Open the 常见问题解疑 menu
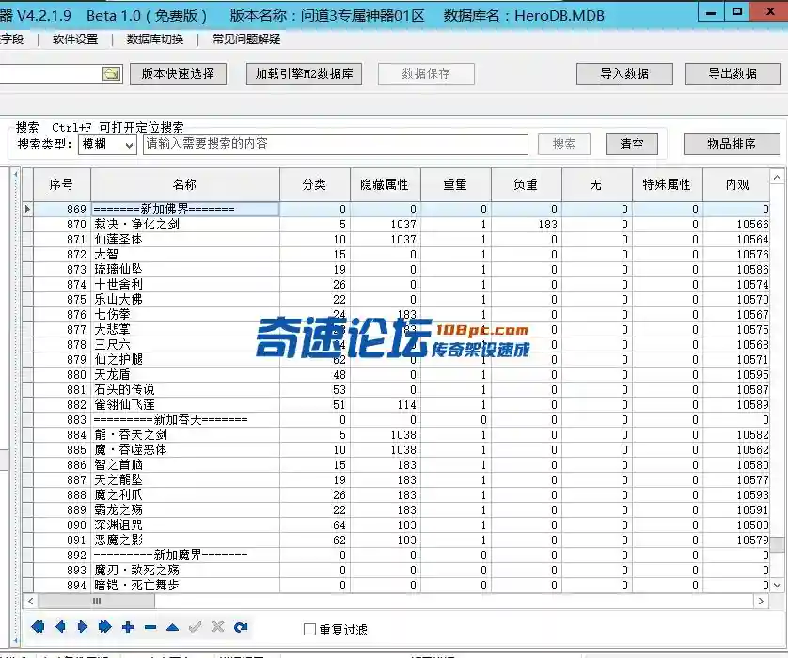The width and height of the screenshot is (788, 658). click(x=246, y=39)
